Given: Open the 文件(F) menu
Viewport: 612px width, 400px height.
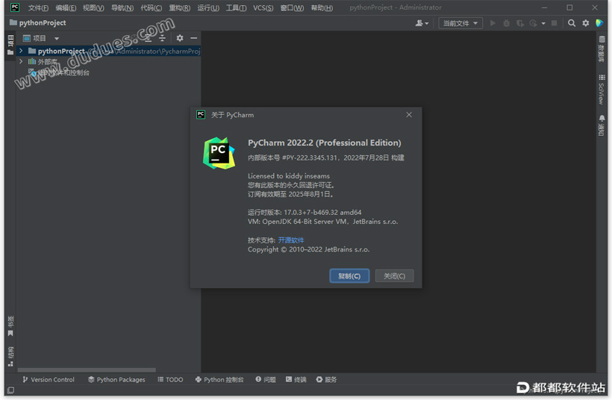Looking at the screenshot, I should [38, 7].
